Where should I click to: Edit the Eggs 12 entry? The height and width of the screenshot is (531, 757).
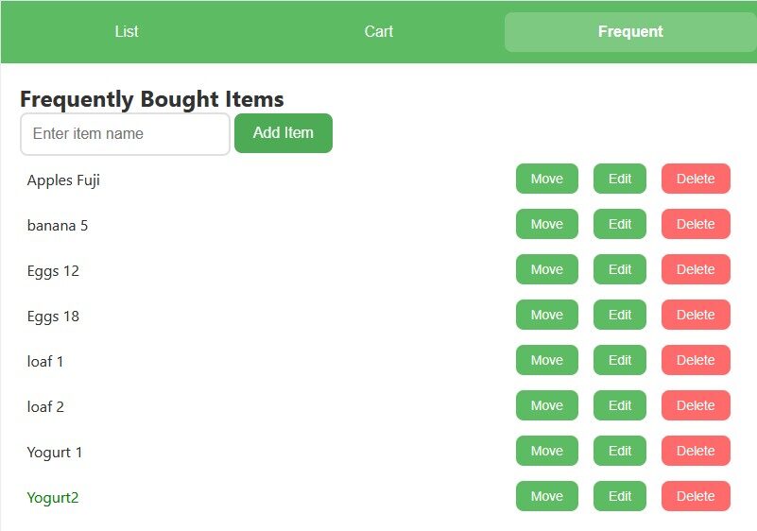tap(619, 269)
